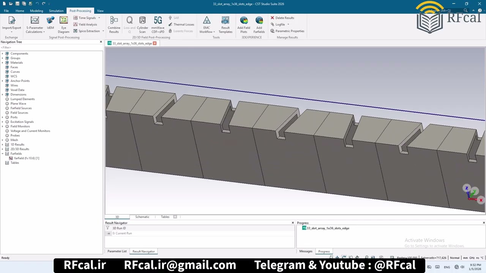This screenshot has width=486, height=273.
Task: Open the Time Signals dropdown arrow
Action: pyautogui.click(x=99, y=18)
